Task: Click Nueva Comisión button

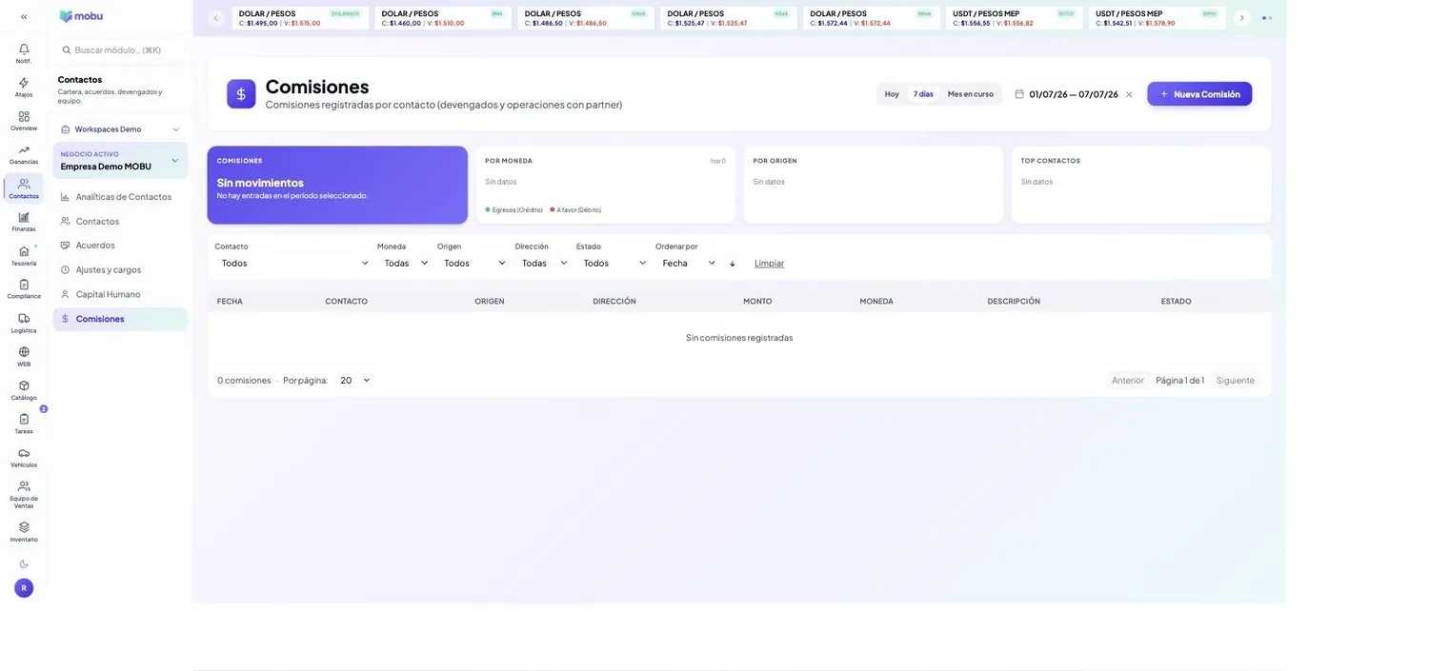Action: point(1199,94)
